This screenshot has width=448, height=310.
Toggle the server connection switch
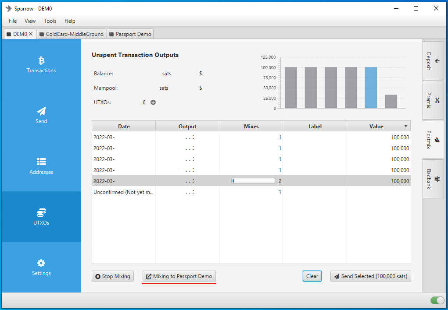(437, 300)
